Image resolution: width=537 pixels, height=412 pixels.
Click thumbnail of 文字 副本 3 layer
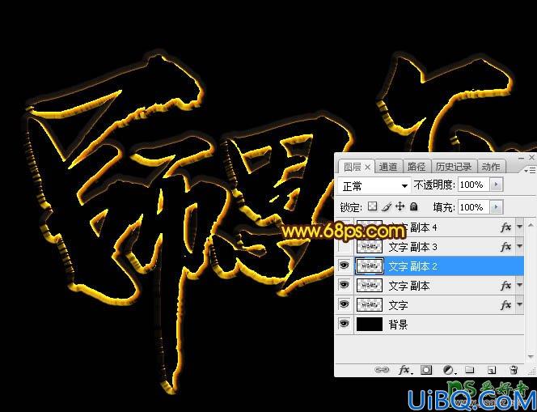click(370, 246)
